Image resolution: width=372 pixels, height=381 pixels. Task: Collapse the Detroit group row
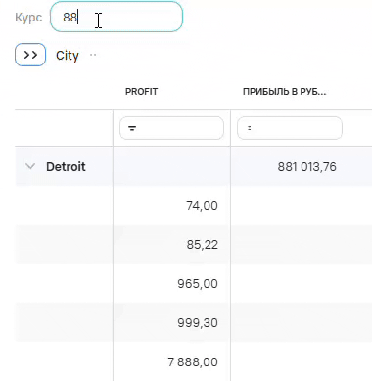tap(30, 166)
